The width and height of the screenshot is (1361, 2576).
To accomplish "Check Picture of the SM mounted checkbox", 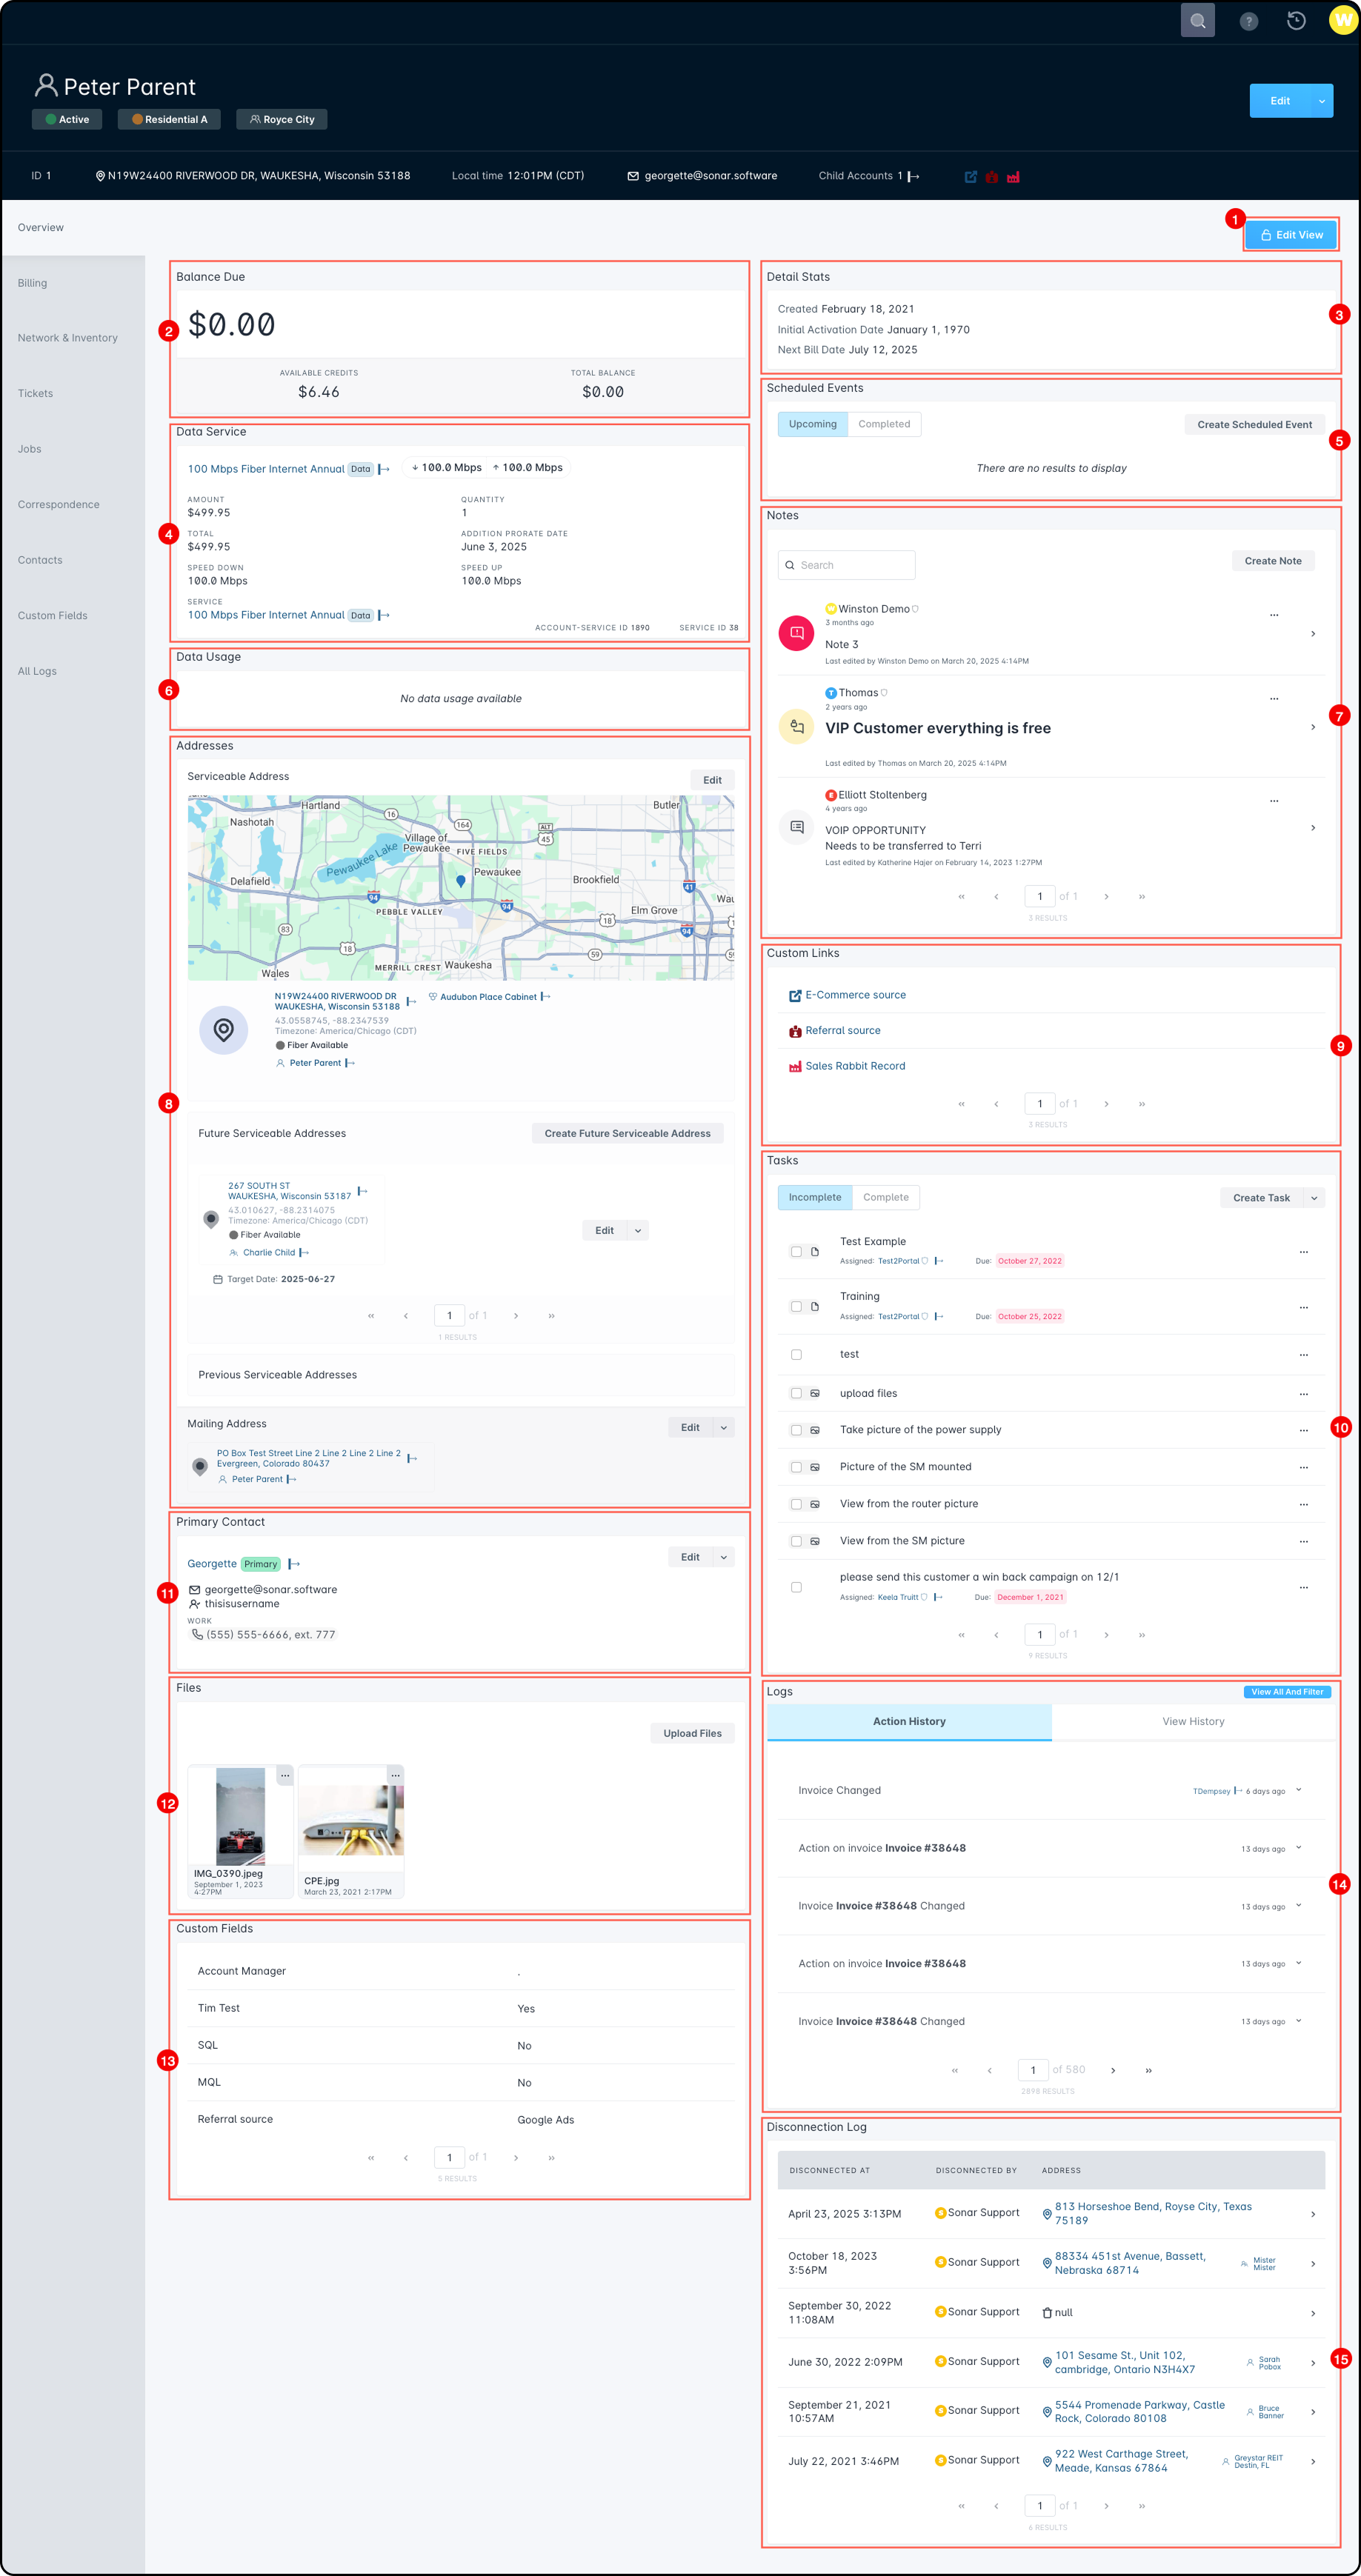I will 796,1467.
